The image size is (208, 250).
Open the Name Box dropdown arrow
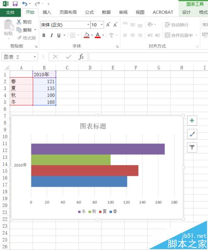point(35,57)
